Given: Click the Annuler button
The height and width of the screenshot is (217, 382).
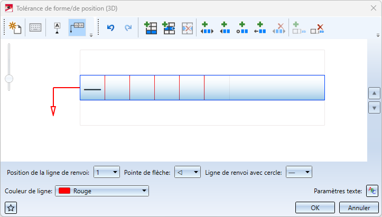Looking at the screenshot, I should point(359,207).
